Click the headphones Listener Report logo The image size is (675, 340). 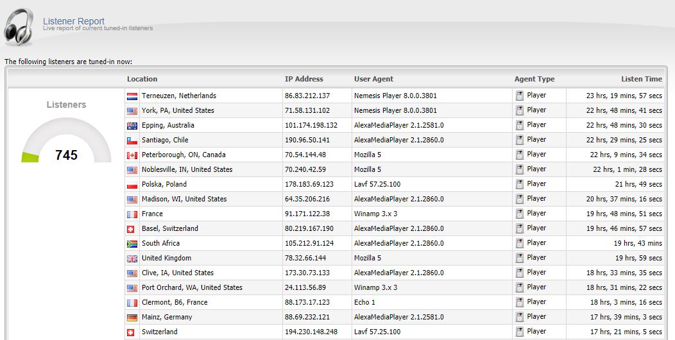[x=19, y=27]
